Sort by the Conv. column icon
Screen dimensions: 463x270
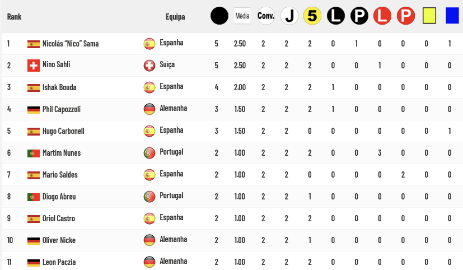(266, 16)
